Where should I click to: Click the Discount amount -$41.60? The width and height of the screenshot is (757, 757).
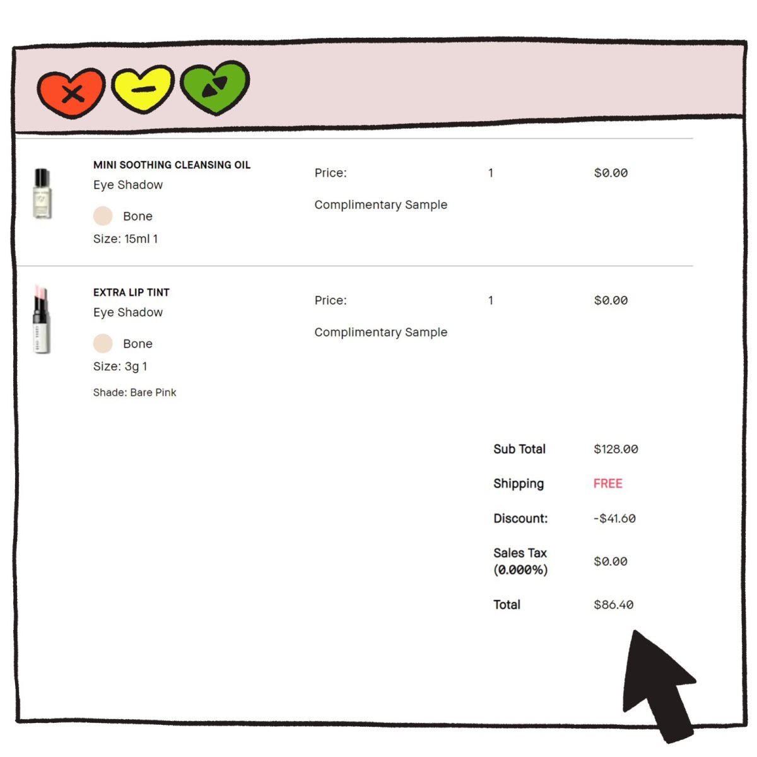click(x=614, y=518)
